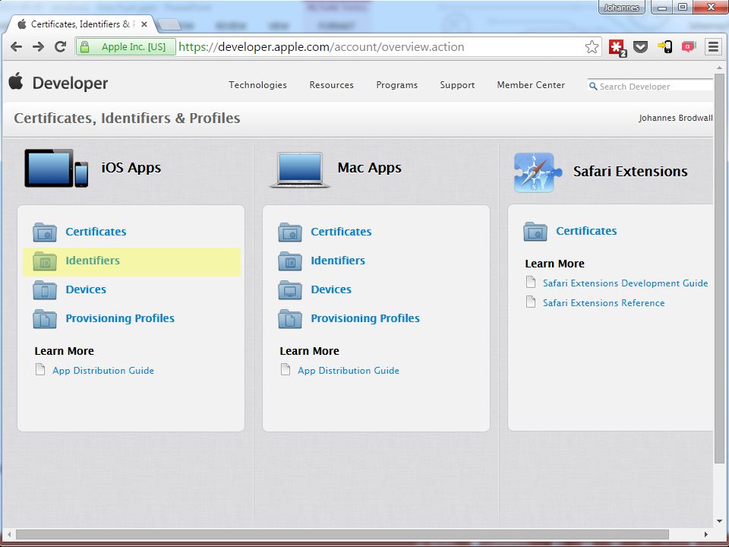Close the current browser tab

(144, 24)
